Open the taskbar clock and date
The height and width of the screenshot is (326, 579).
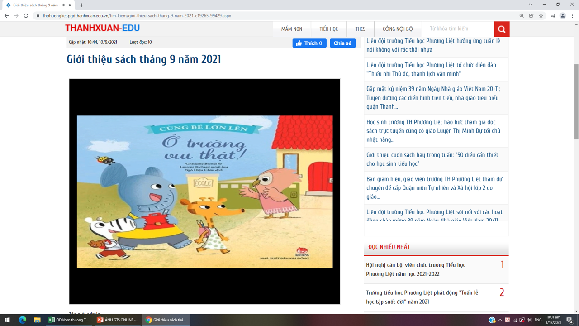coord(553,320)
